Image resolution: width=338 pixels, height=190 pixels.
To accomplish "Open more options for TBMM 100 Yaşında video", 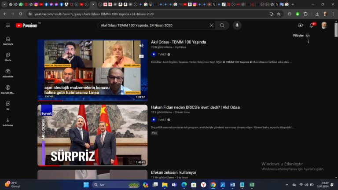I will click(308, 41).
